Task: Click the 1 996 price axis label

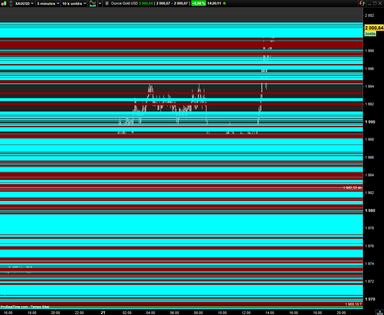Action: [370, 69]
